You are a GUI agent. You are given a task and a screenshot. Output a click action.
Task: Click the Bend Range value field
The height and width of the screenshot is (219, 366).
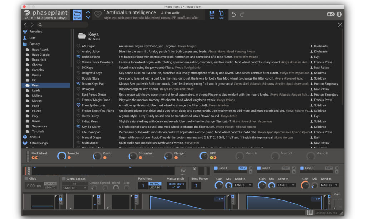[196, 186]
